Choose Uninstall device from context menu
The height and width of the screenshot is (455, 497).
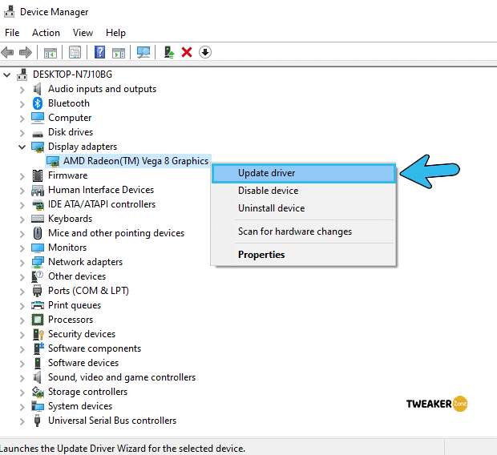304,208
